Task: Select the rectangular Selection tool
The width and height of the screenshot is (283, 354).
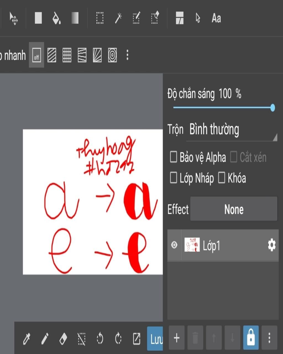Action: point(100,19)
